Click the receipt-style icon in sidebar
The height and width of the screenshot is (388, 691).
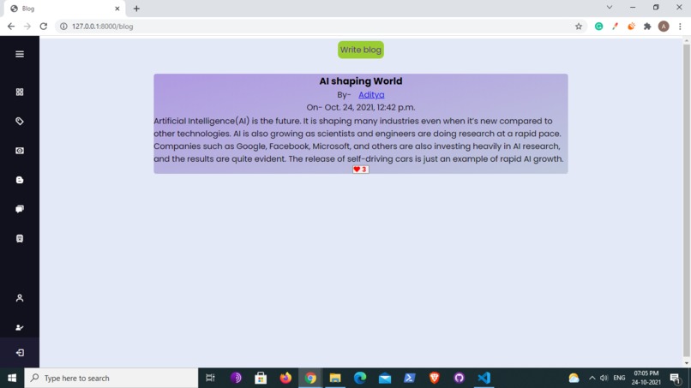(x=20, y=238)
